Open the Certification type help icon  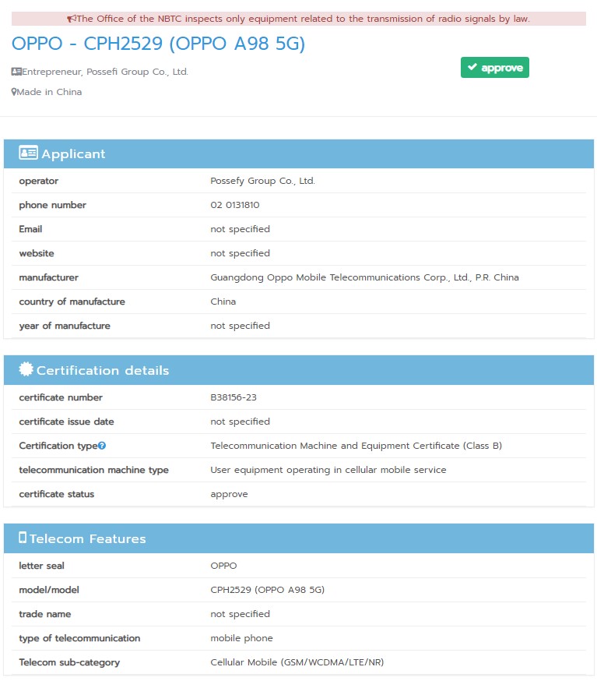coord(102,446)
